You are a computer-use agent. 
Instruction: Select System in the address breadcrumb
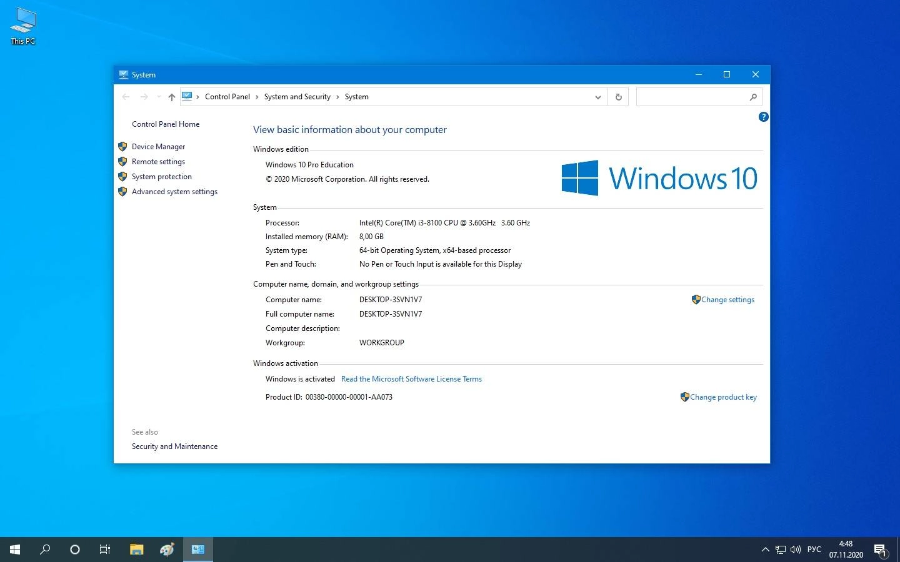357,97
